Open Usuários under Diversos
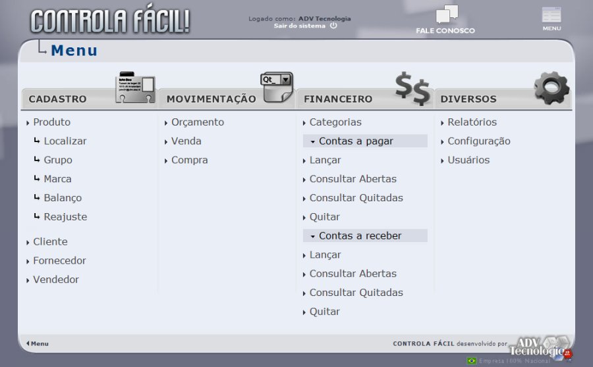 pos(468,160)
